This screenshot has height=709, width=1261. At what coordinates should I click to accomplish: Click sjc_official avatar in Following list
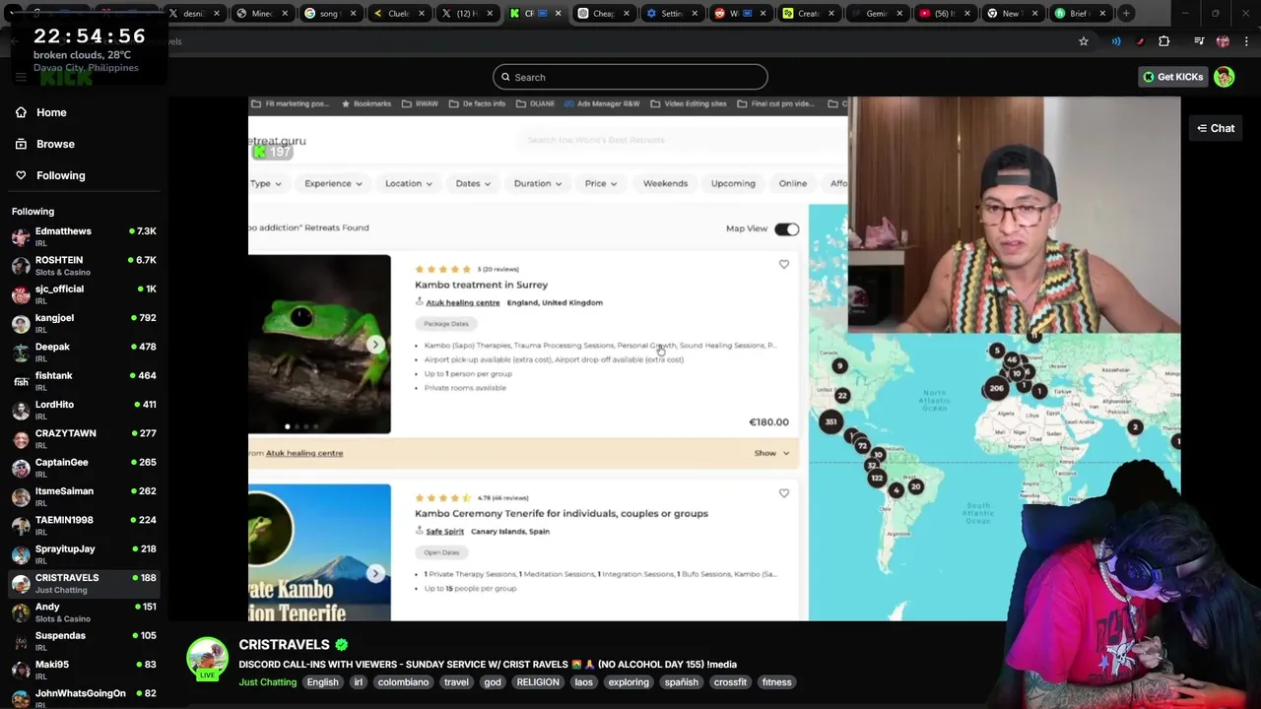point(21,294)
